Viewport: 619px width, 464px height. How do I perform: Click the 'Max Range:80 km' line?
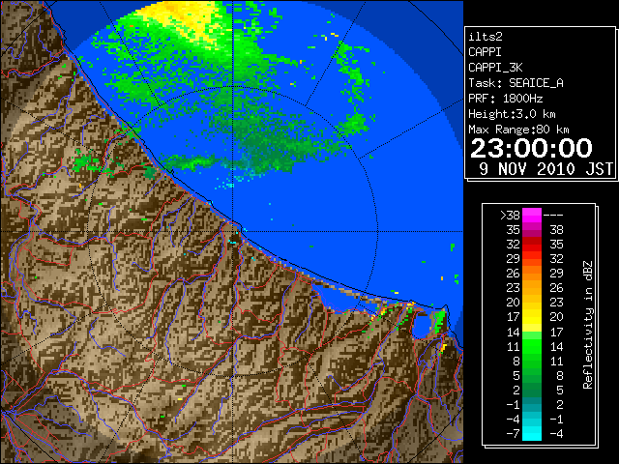[x=518, y=130]
